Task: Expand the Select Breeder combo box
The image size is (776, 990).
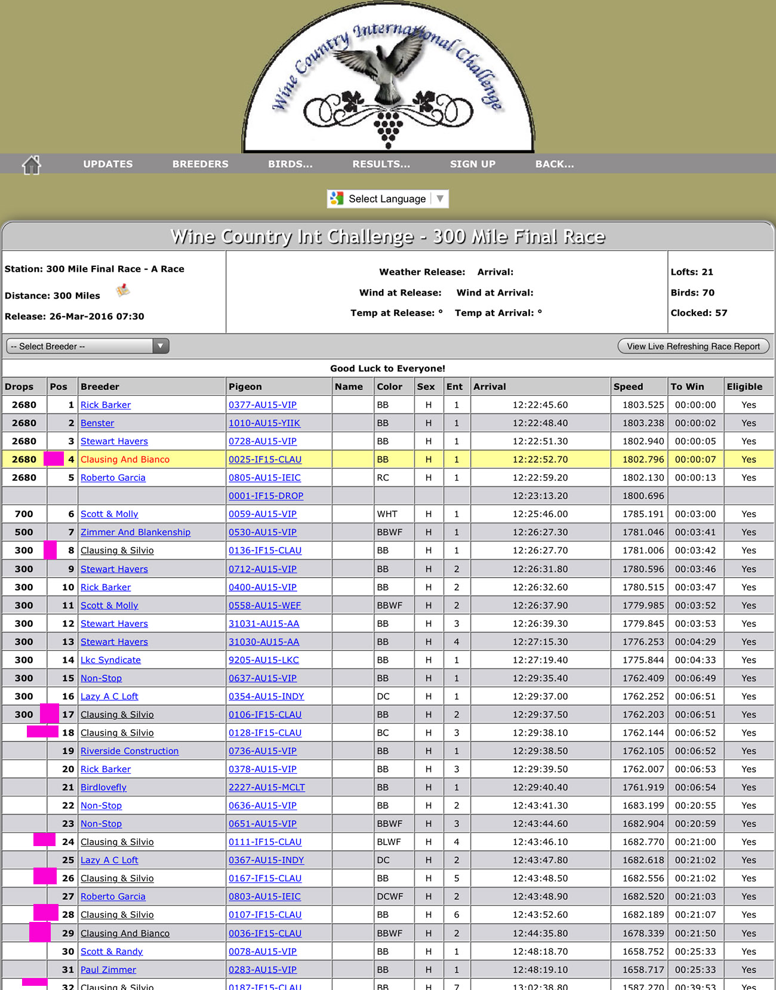Action: tap(88, 346)
